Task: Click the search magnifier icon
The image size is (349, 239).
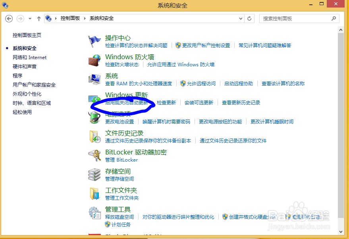Action: coord(334,19)
